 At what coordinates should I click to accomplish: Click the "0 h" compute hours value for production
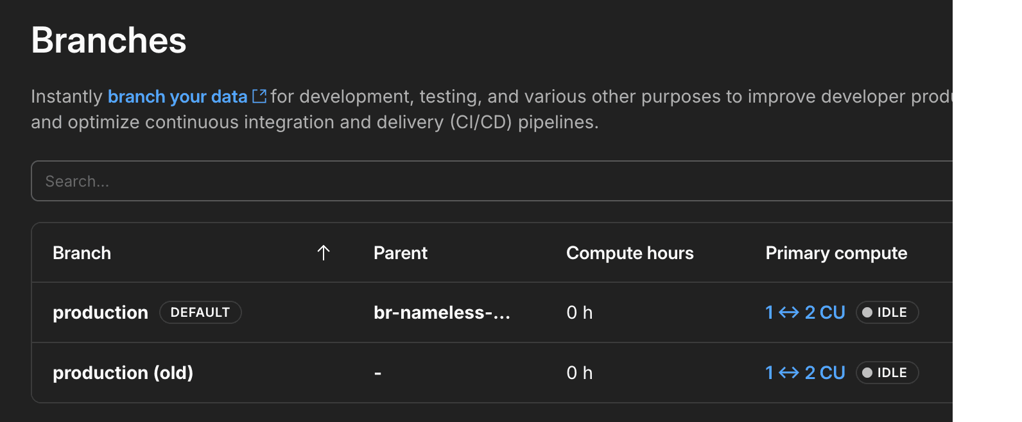coord(579,312)
